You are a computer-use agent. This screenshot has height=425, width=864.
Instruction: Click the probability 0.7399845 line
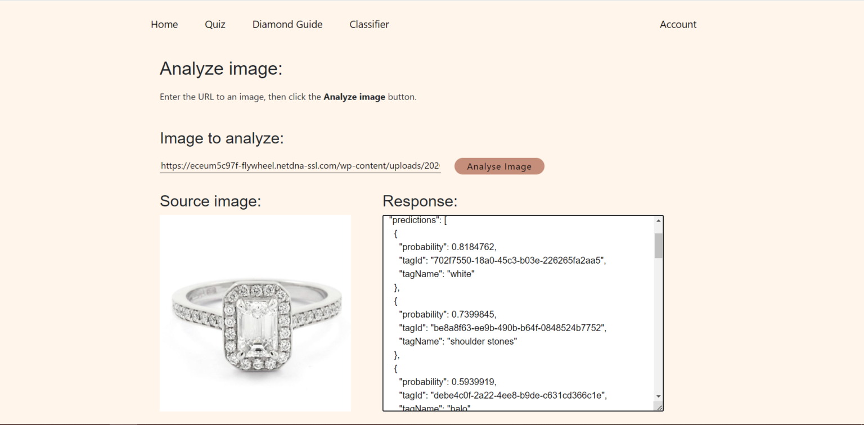point(448,314)
